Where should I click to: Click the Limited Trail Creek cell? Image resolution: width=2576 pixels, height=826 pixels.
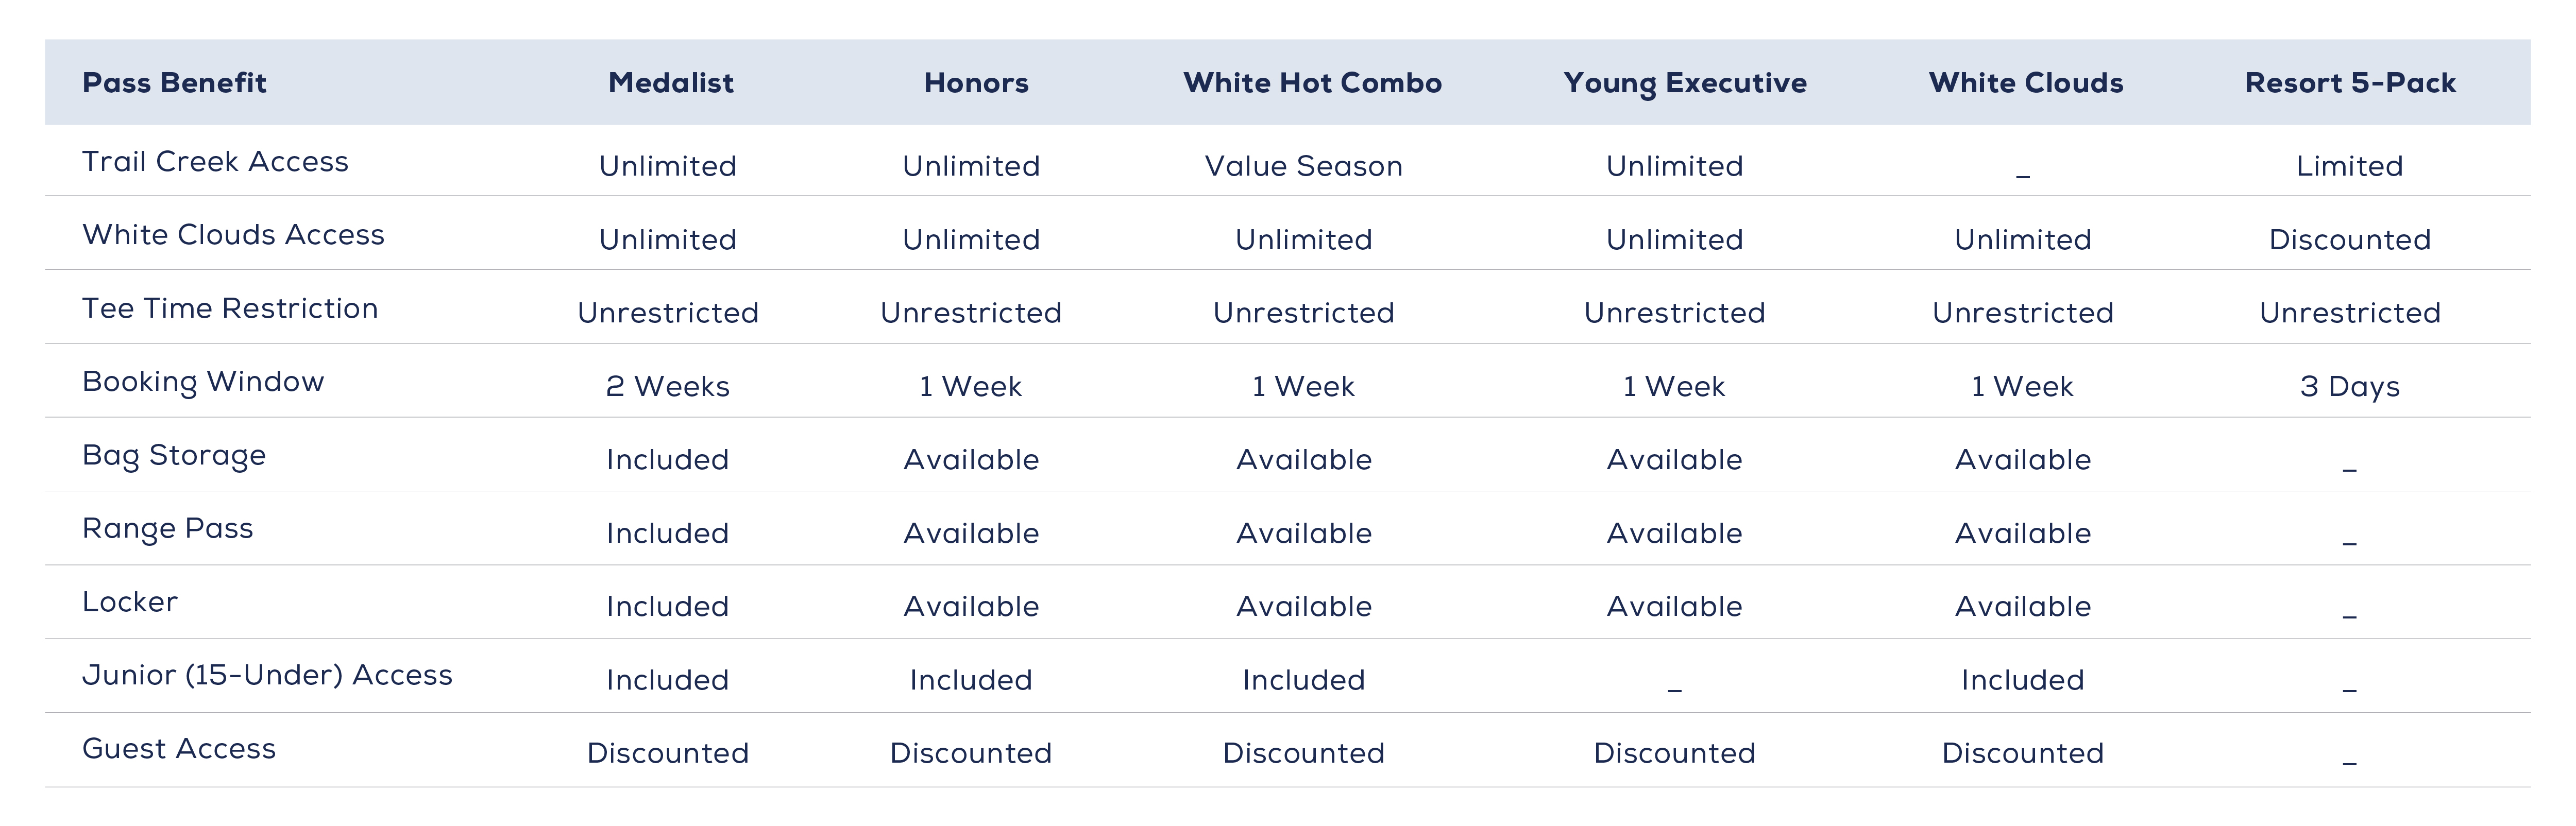tap(2349, 166)
